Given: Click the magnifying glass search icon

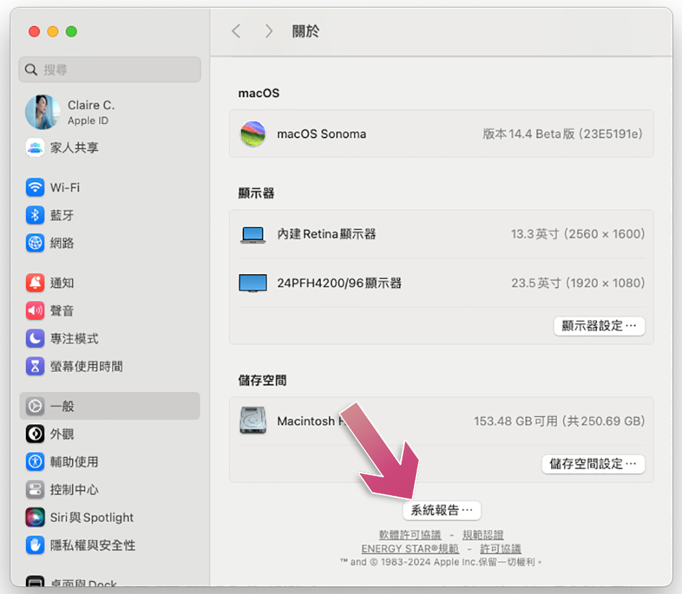Looking at the screenshot, I should click(31, 70).
